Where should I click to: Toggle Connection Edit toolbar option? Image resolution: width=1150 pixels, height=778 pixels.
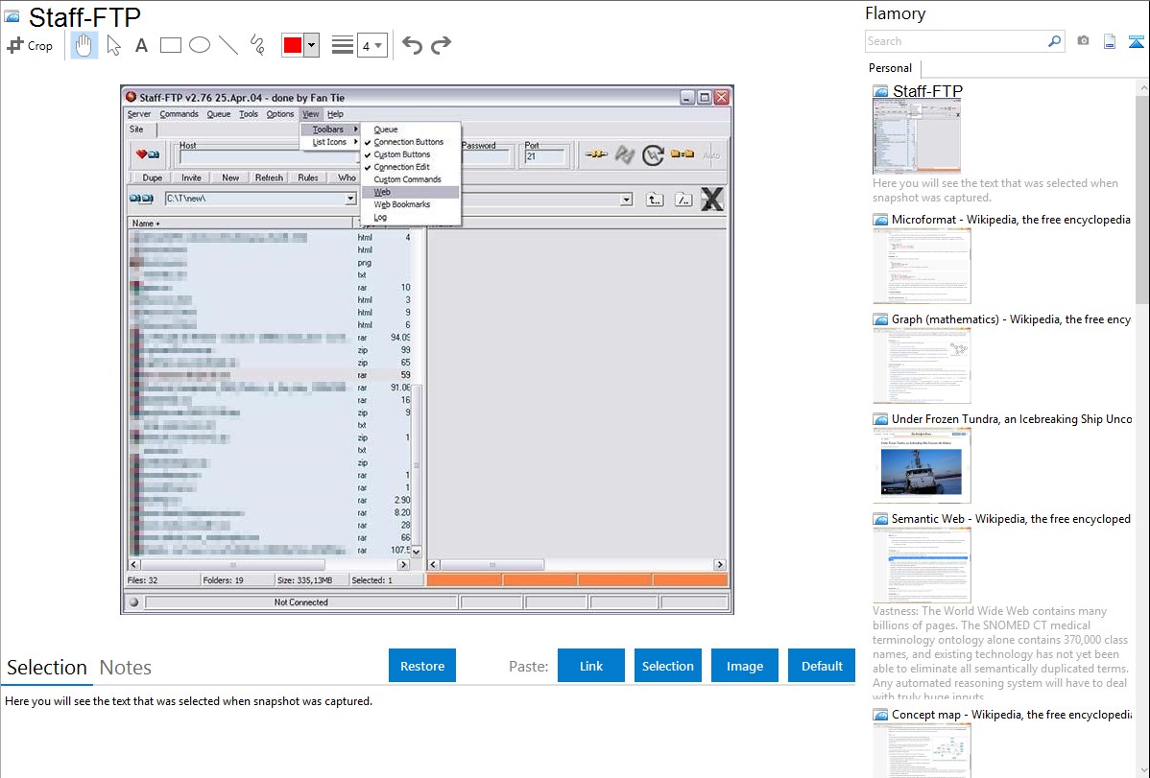click(401, 167)
